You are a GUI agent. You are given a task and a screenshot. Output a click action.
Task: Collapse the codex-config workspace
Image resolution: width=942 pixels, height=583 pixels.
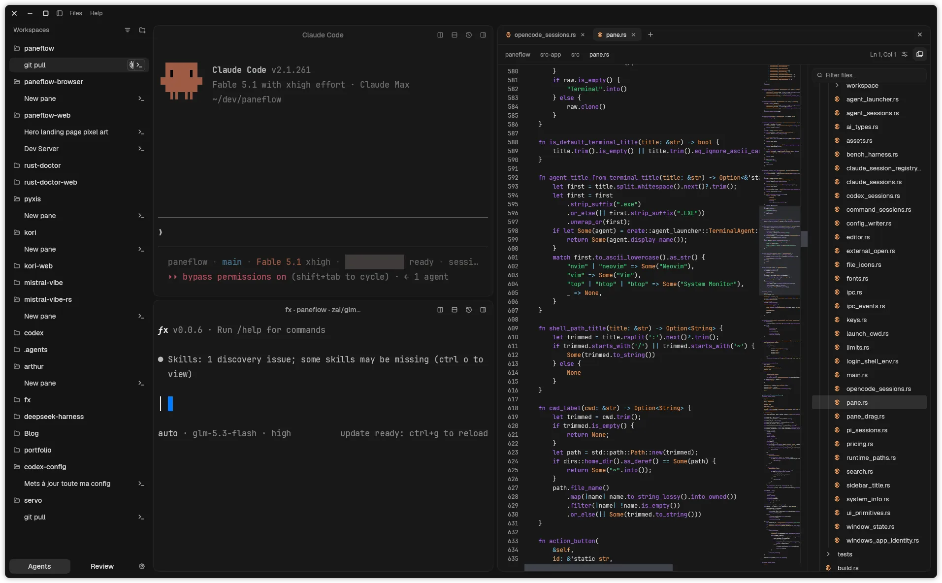point(45,467)
